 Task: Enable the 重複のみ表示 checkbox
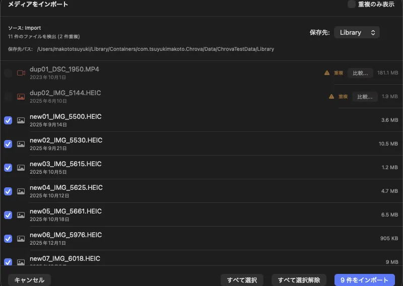352,5
